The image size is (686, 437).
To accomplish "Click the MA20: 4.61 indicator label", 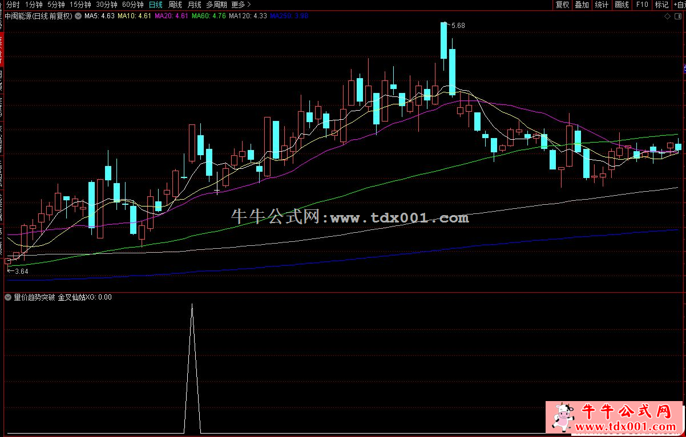I will (x=172, y=16).
